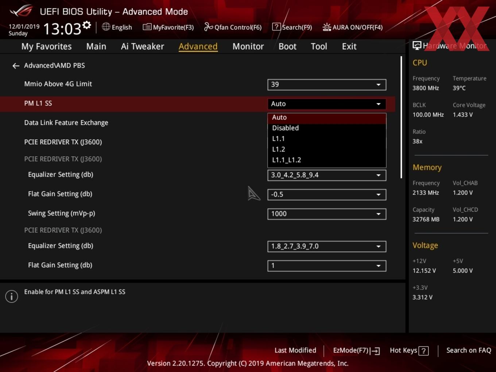
Task: Open Search(F9) question icon
Action: 276,27
